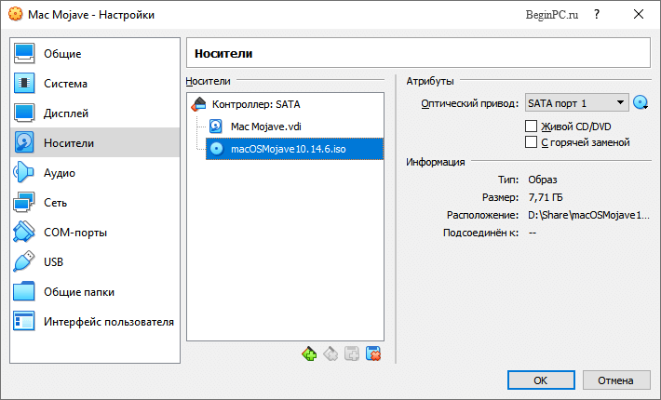Click the Носители category label in sidebar
The width and height of the screenshot is (661, 400).
tap(69, 143)
